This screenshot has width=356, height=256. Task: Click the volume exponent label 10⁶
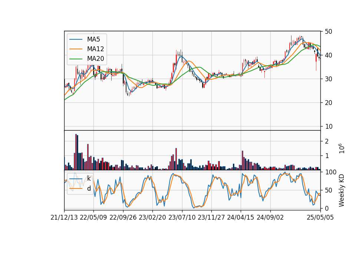[x=342, y=148]
